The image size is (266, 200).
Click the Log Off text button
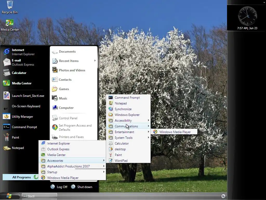click(x=62, y=187)
